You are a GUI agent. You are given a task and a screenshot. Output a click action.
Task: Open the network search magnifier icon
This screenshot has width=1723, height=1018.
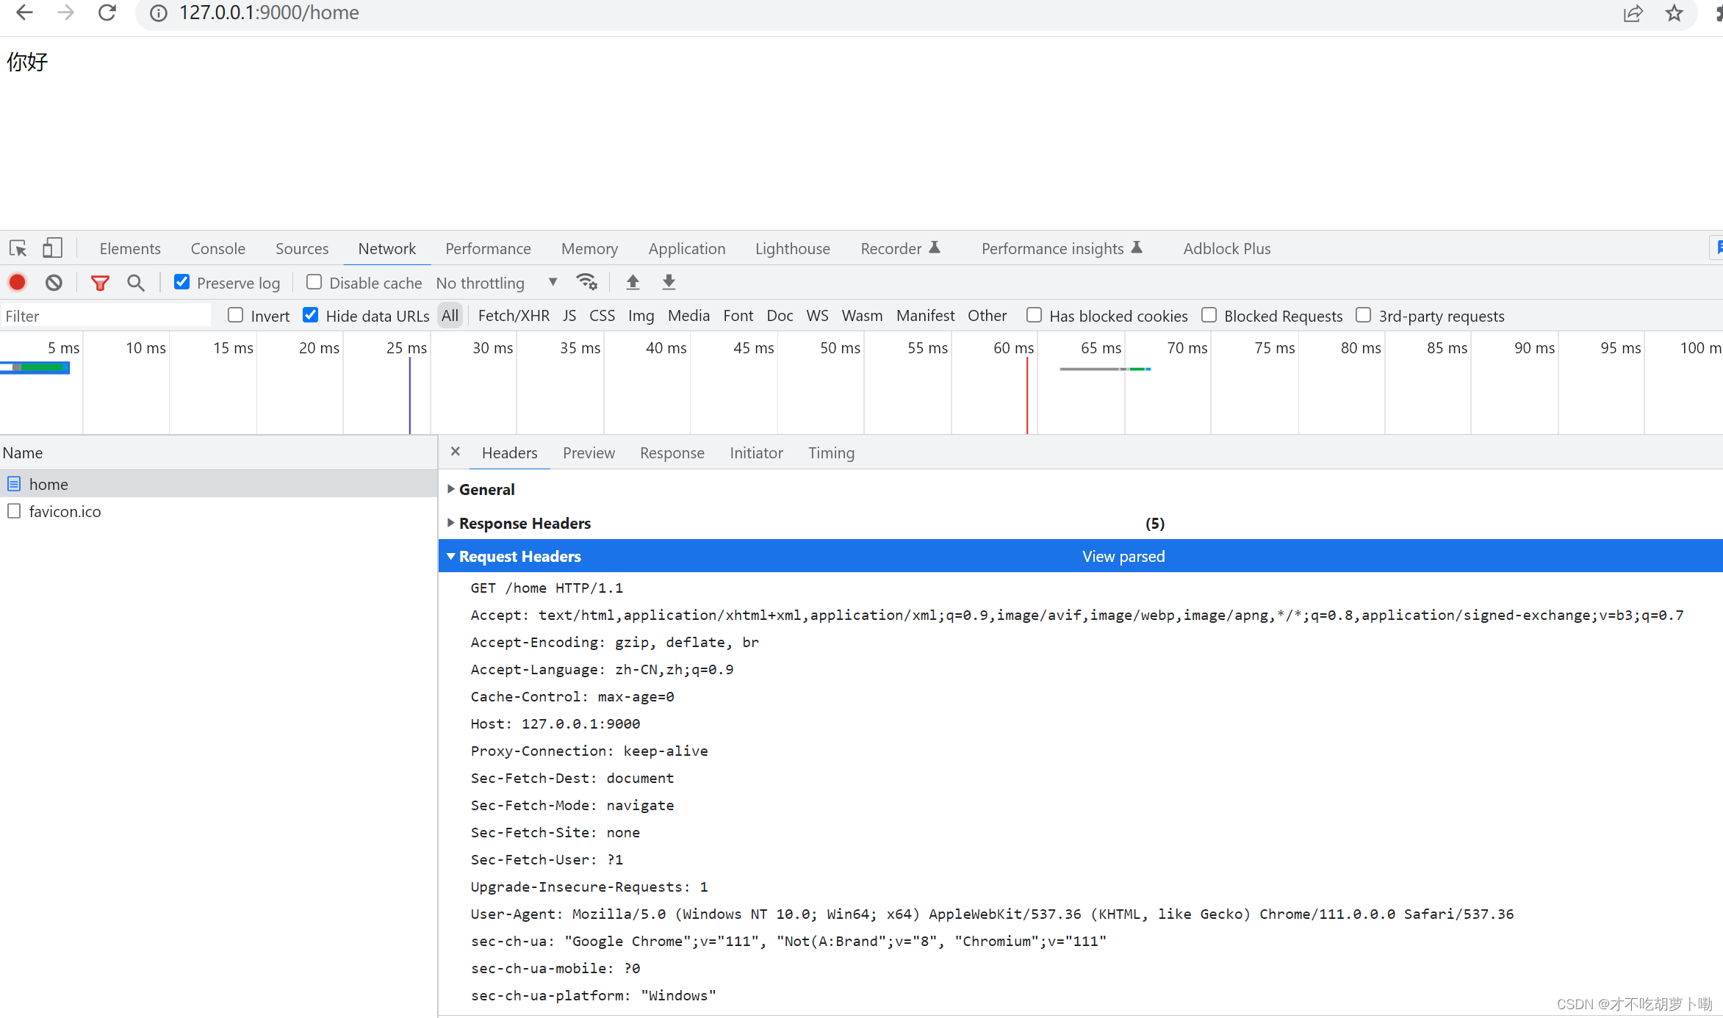tap(135, 283)
